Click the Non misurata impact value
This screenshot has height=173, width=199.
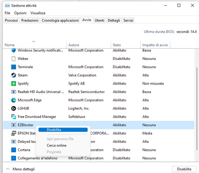pyautogui.click(x=153, y=84)
